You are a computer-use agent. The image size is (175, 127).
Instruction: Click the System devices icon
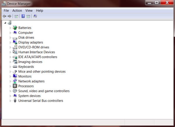point(15,96)
